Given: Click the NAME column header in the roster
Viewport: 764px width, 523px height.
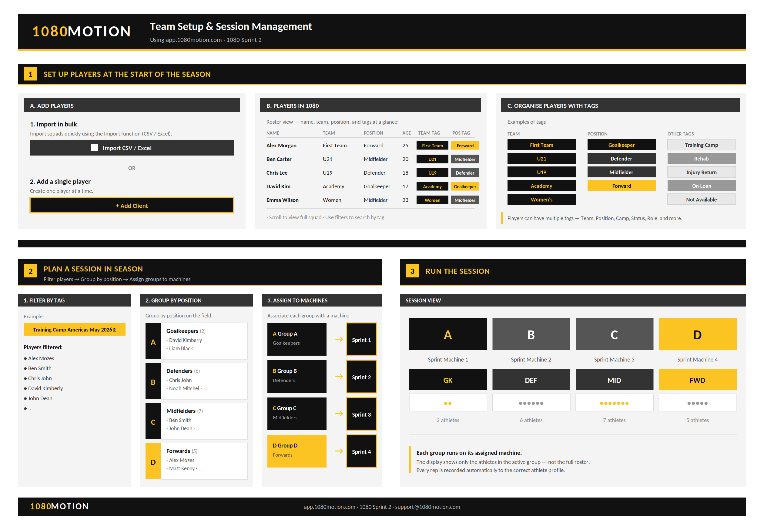Looking at the screenshot, I should [x=273, y=133].
